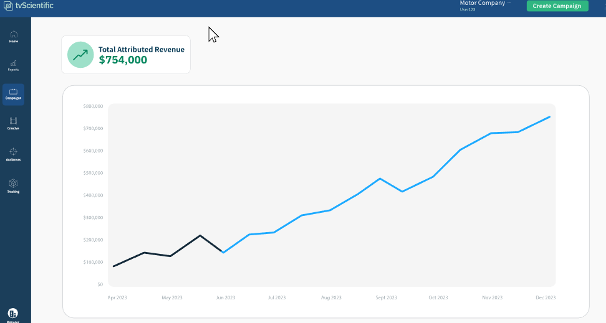Screen dimensions: 606x323
Task: Open Reports using the bar chart icon
Action: point(14,63)
